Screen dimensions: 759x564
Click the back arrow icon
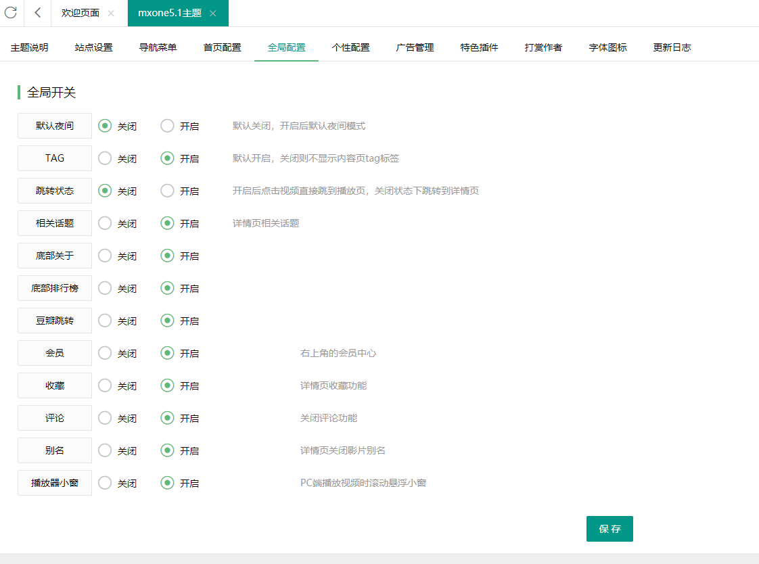(x=38, y=13)
